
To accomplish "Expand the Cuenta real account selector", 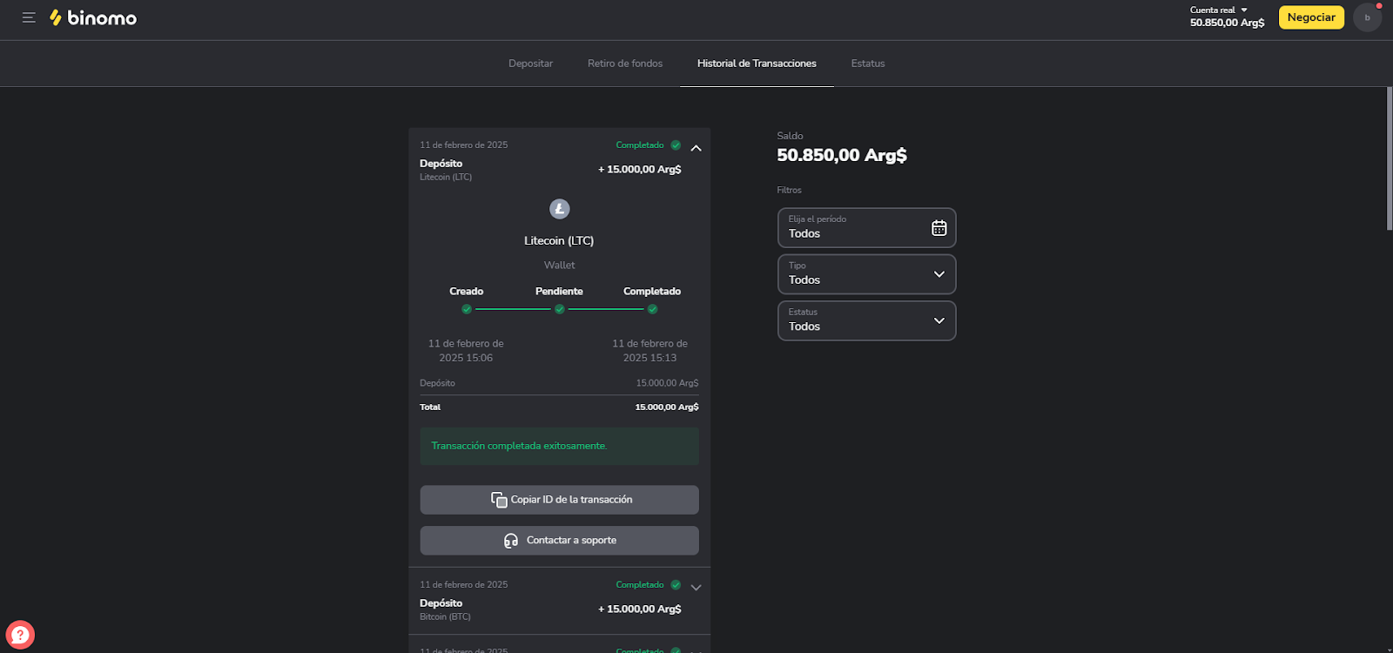I will click(1219, 10).
